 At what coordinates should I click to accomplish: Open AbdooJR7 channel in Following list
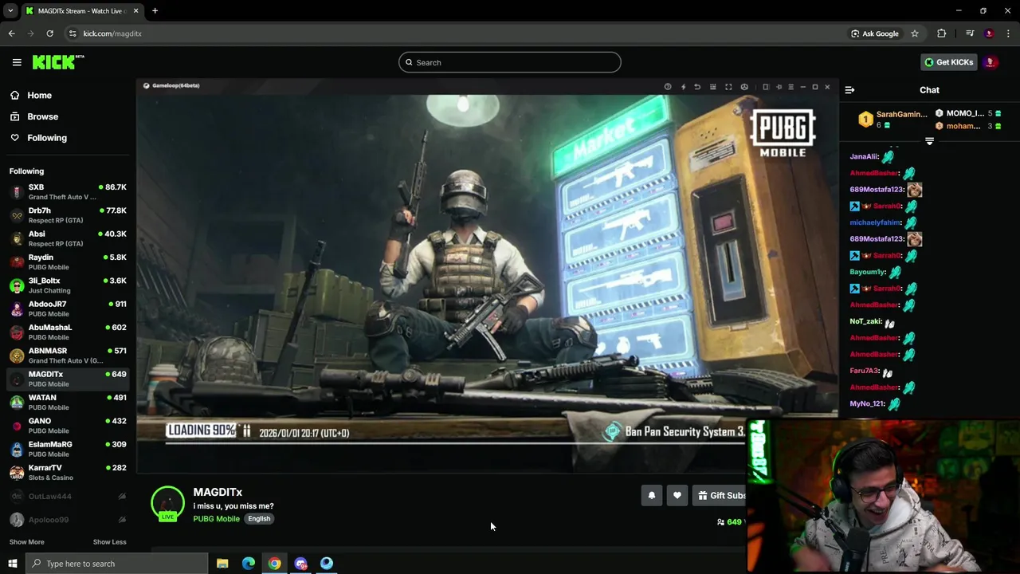[68, 309]
